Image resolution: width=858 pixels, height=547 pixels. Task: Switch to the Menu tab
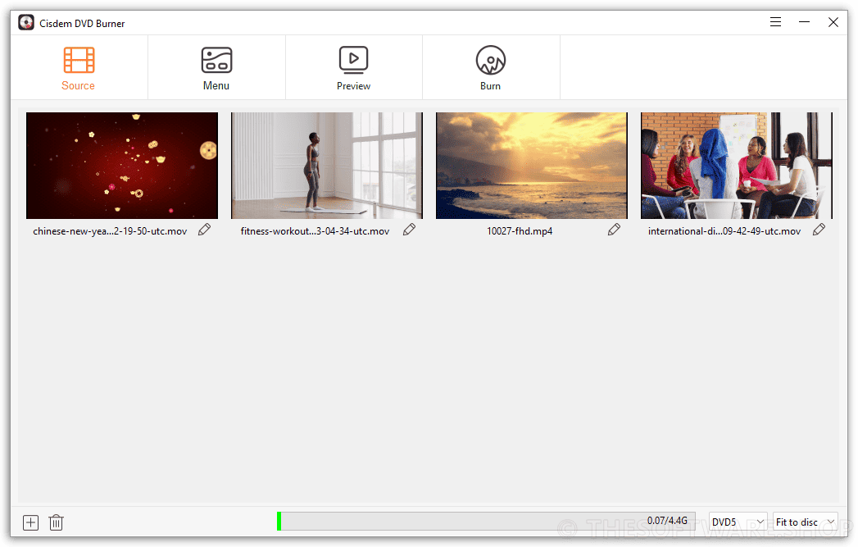(x=216, y=68)
